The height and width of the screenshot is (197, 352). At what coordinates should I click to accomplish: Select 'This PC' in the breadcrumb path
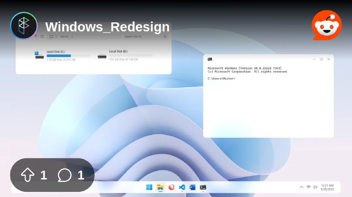pyautogui.click(x=64, y=37)
